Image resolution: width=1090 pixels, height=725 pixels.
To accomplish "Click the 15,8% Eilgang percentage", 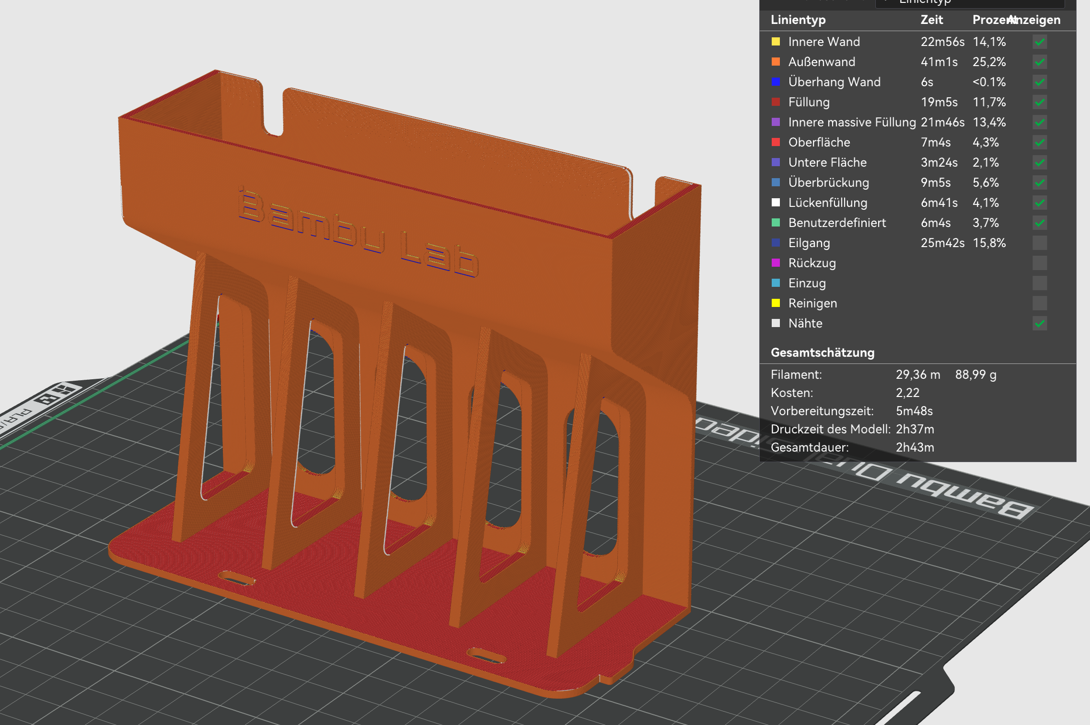I will pos(989,243).
